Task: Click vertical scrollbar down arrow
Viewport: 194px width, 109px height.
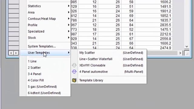Action: point(187,46)
